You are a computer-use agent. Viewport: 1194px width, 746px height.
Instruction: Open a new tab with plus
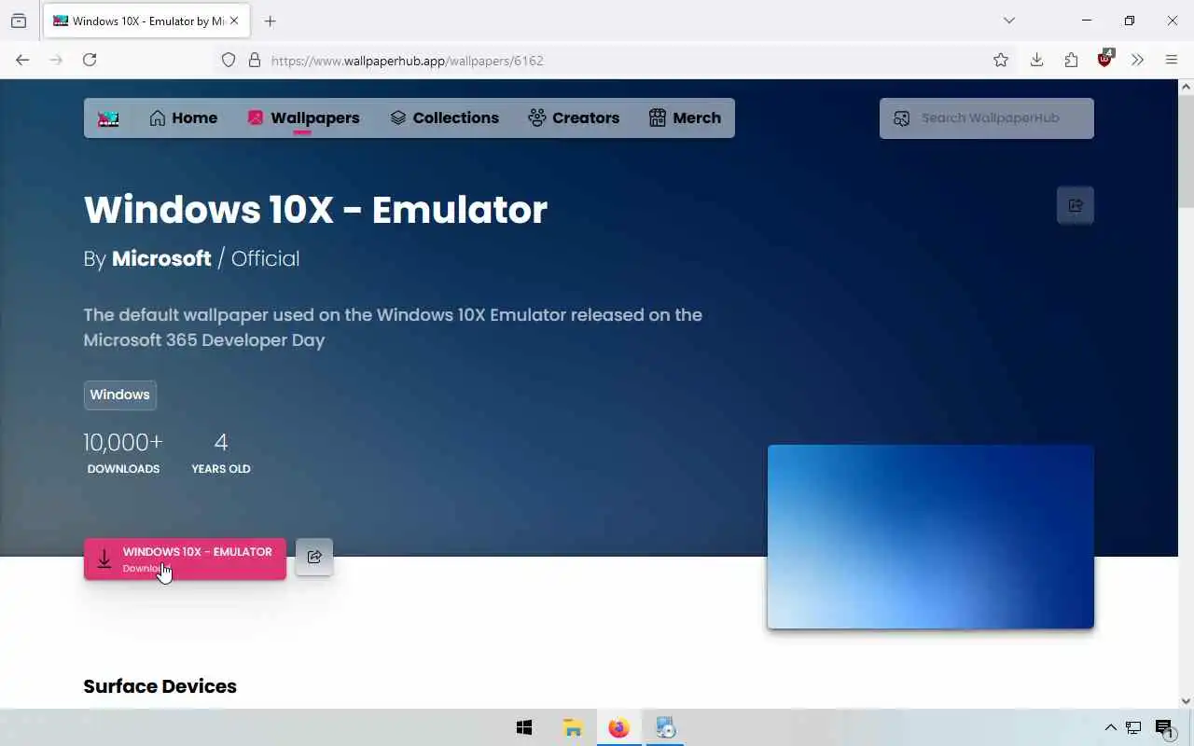point(271,21)
